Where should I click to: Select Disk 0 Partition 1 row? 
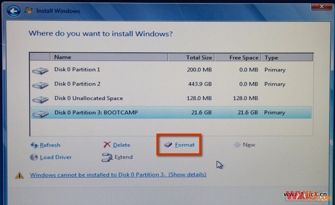click(171, 69)
